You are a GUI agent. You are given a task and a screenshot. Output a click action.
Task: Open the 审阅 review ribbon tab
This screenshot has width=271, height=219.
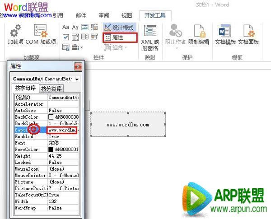click(103, 15)
